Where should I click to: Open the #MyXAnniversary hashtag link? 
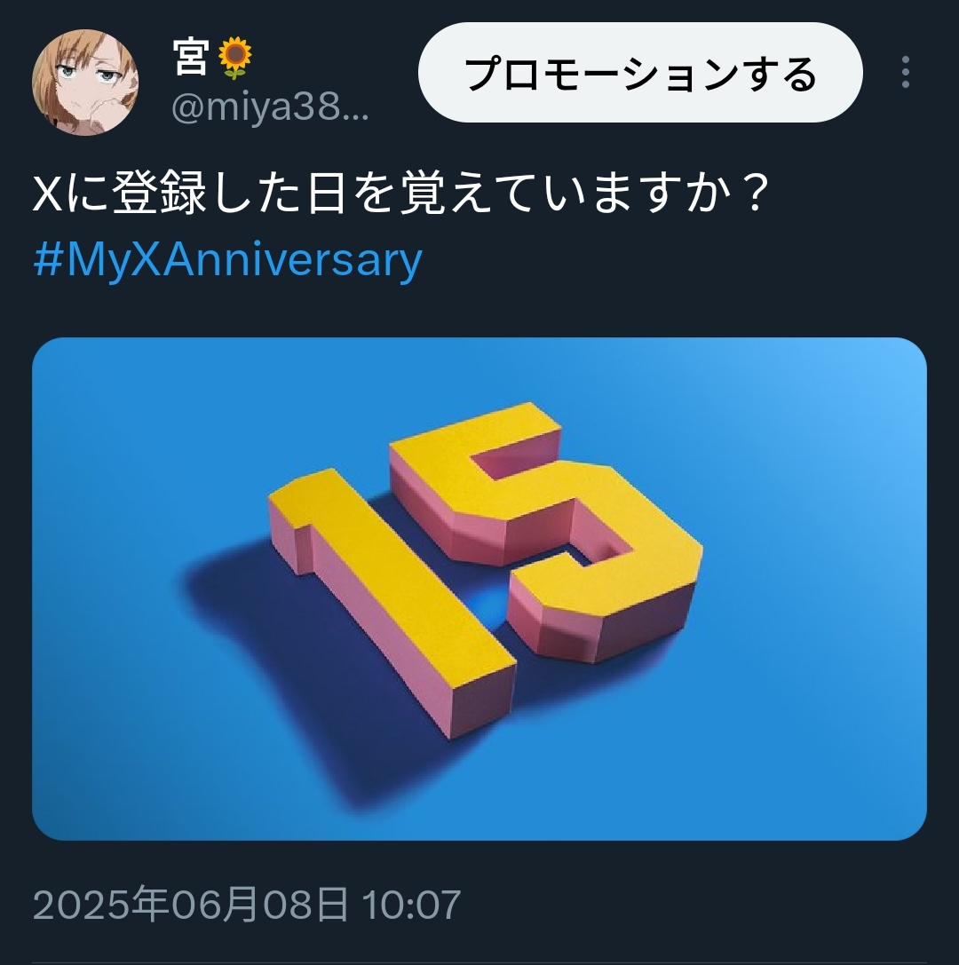point(227,260)
